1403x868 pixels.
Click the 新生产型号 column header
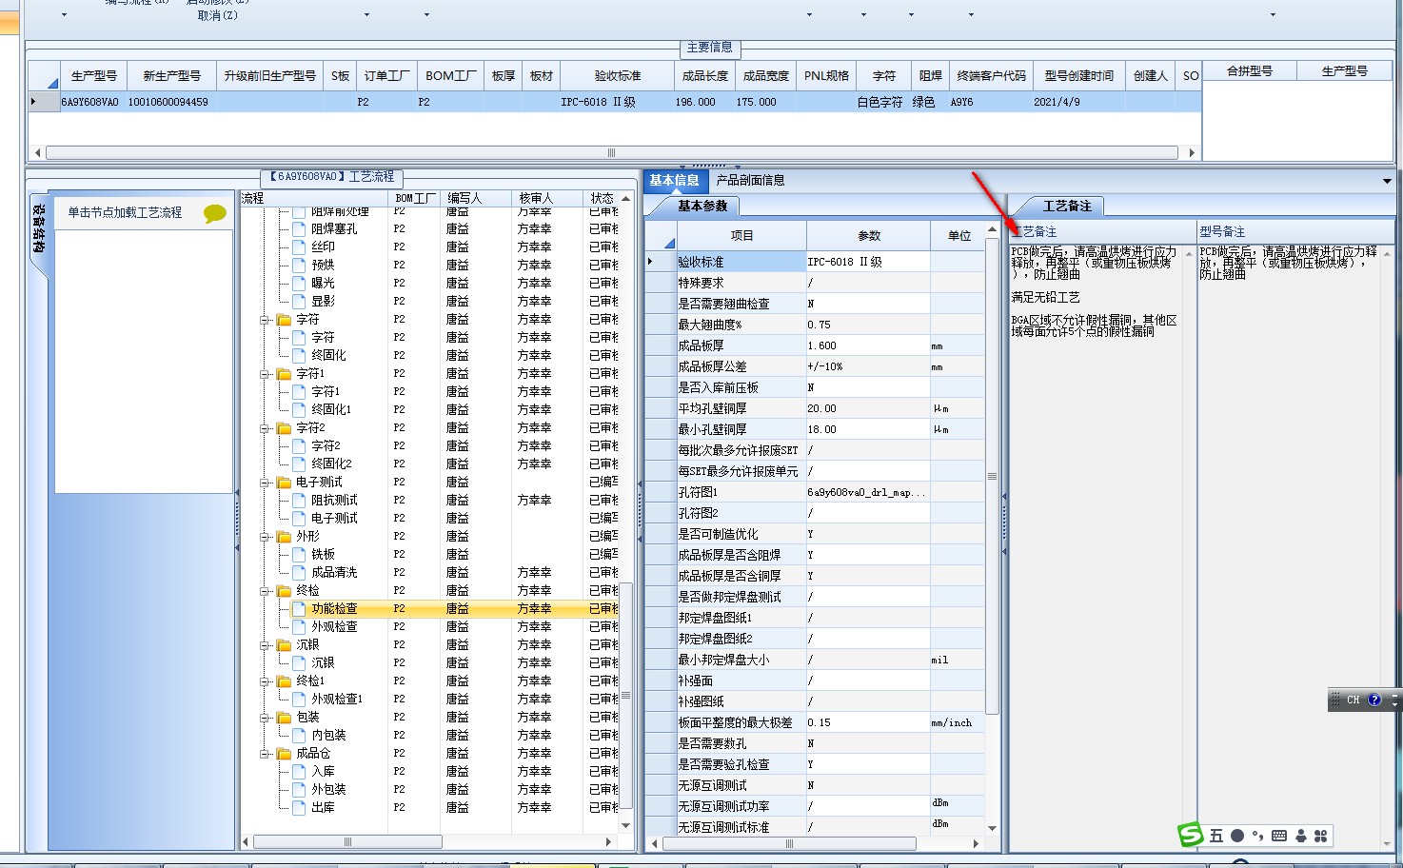point(171,75)
